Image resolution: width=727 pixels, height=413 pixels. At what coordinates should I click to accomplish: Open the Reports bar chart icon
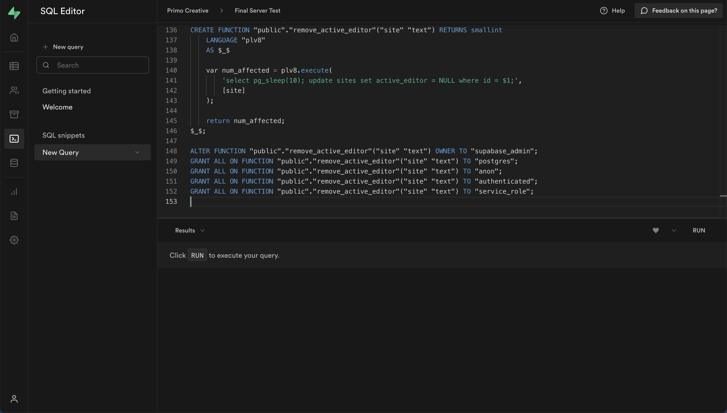[14, 192]
